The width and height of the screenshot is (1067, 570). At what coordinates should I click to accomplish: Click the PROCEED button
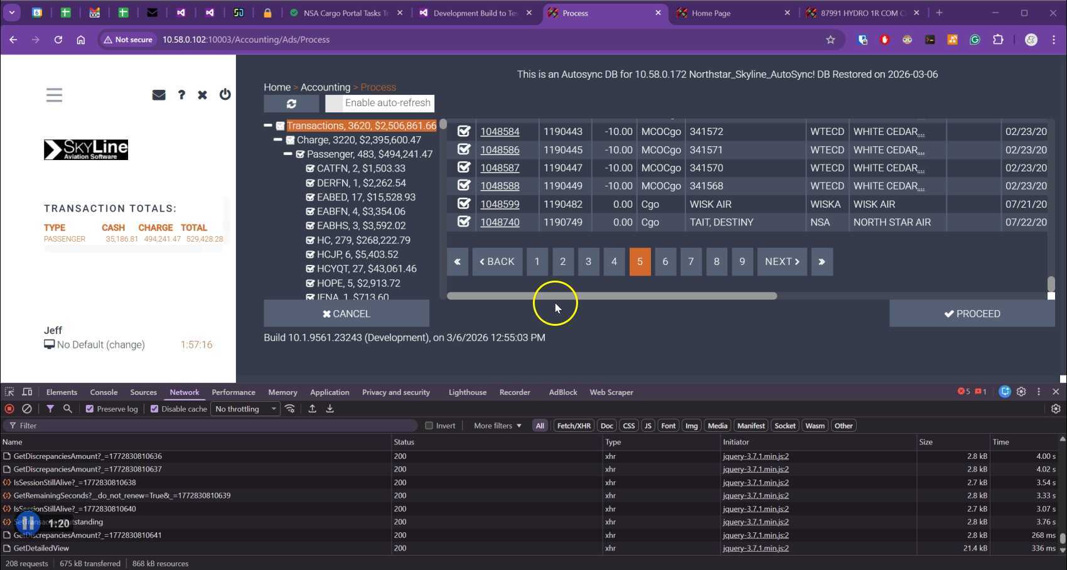pos(972,314)
